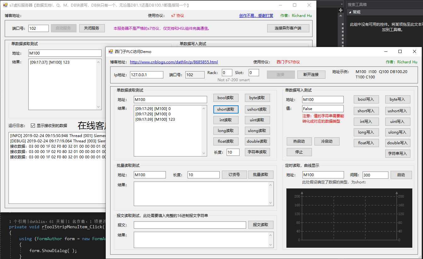Click the 字符串写入 button
The width and height of the screenshot is (423, 259).
pyautogui.click(x=398, y=154)
